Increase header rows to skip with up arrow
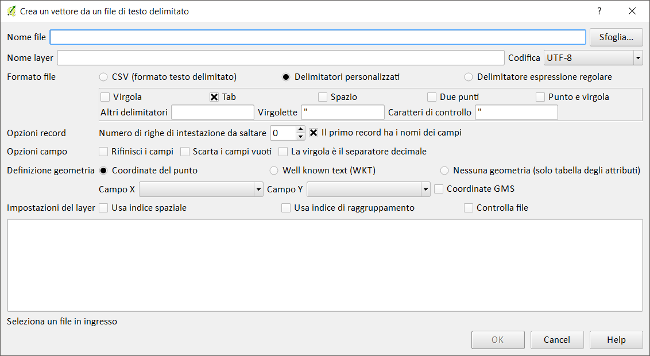The height and width of the screenshot is (356, 650). 300,129
